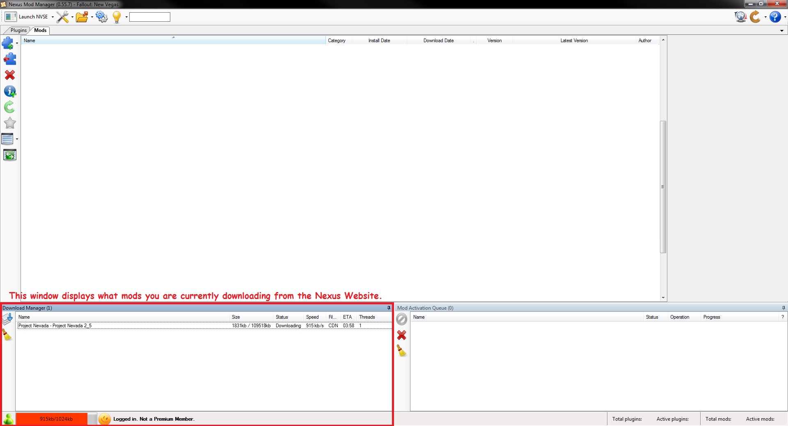The image size is (788, 426).
Task: Expand the add mod dropdown arrow
Action: 17,43
